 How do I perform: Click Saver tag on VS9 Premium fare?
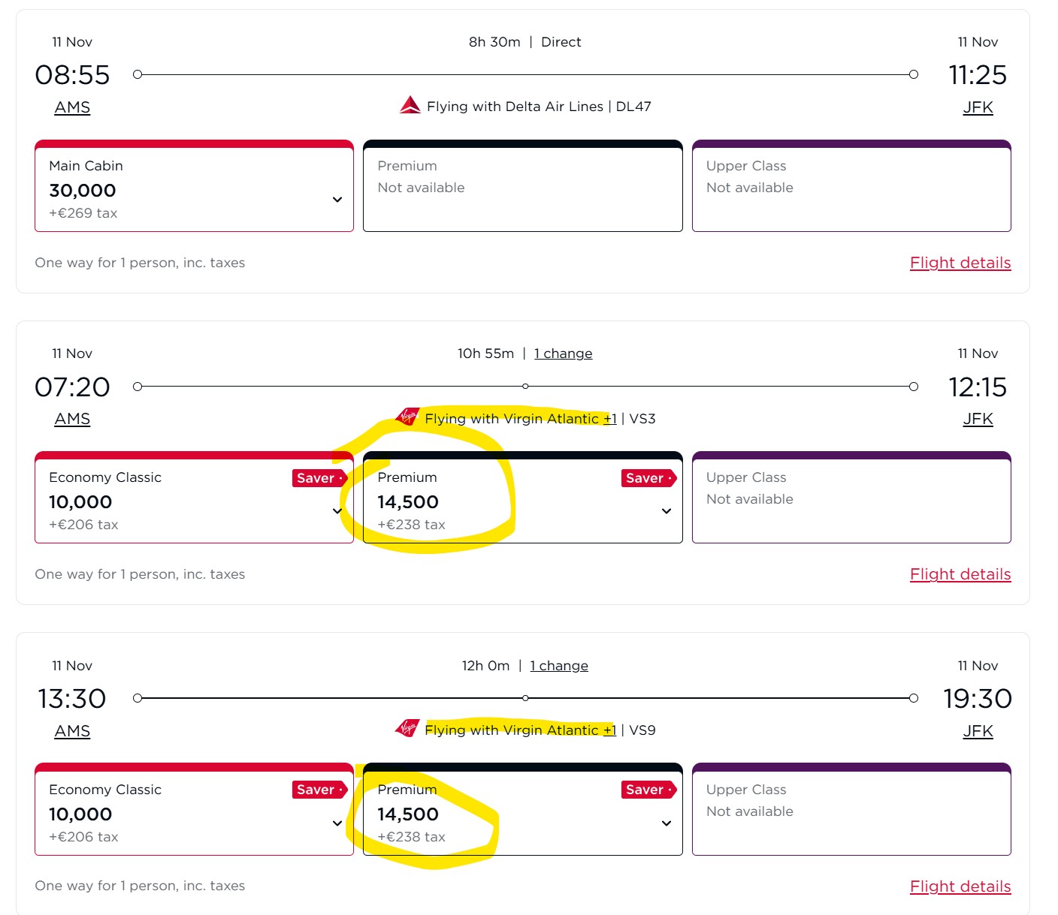[x=648, y=790]
